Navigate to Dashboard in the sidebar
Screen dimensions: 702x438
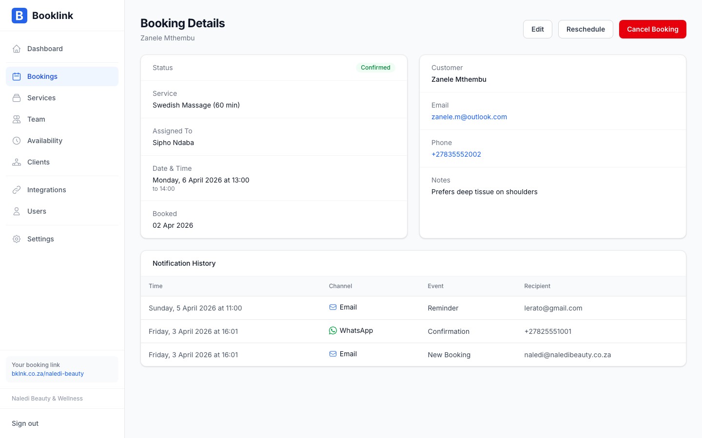45,49
